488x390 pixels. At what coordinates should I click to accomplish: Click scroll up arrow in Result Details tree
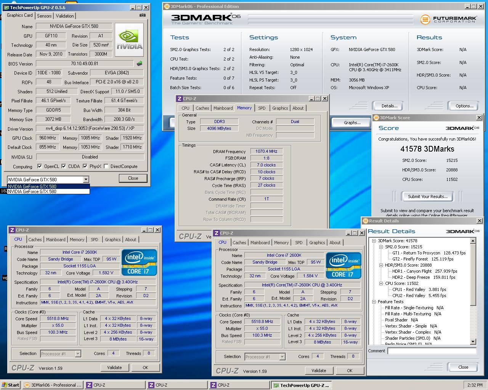click(x=473, y=241)
